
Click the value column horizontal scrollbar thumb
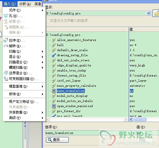pyautogui.click(x=140, y=119)
